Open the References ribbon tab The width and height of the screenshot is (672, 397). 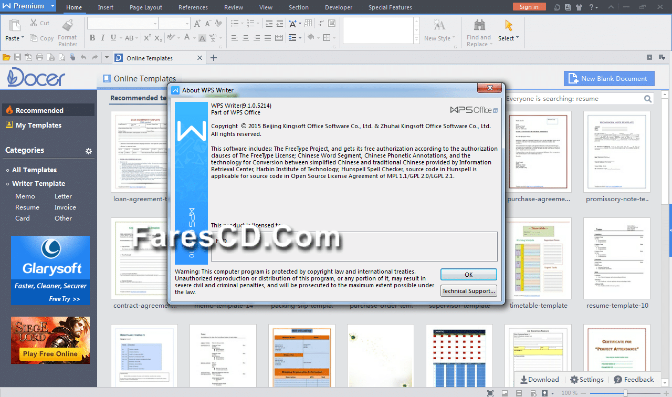pos(193,7)
